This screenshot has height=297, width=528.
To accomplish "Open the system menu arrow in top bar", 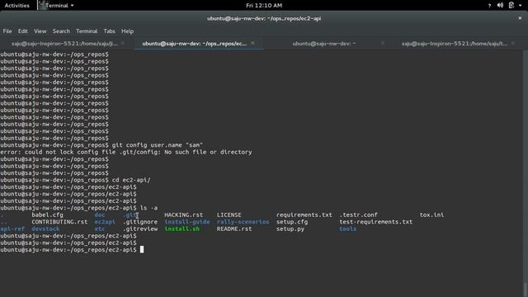I will pyautogui.click(x=521, y=6).
